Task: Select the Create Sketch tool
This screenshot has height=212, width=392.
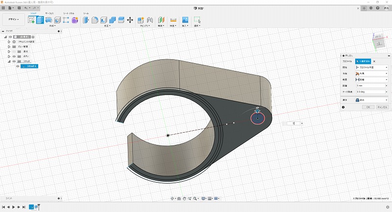Action: click(31, 20)
